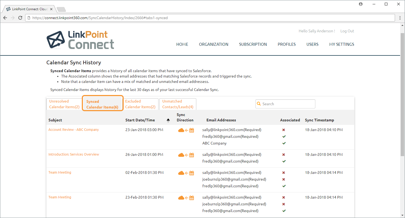Click the Subject column header
The height and width of the screenshot is (218, 405).
tap(55, 120)
